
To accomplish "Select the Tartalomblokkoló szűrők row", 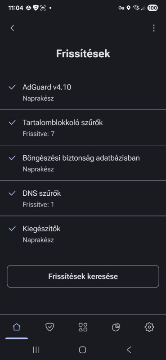I will pyautogui.click(x=83, y=128).
